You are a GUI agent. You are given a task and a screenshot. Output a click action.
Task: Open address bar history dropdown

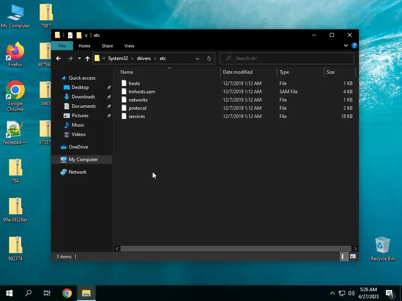point(197,59)
